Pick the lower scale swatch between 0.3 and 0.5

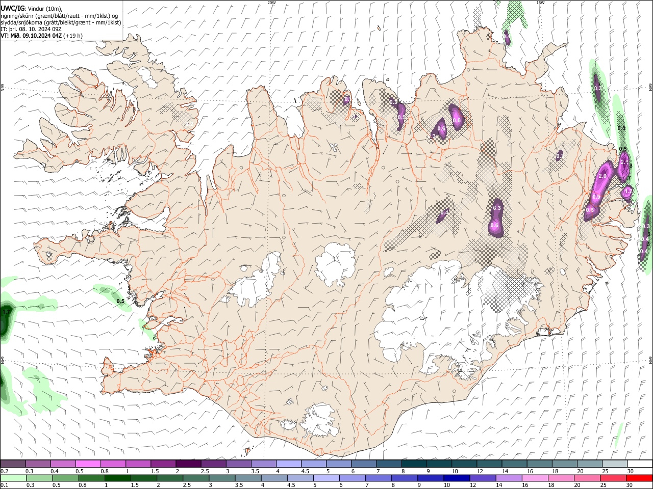[39, 478]
